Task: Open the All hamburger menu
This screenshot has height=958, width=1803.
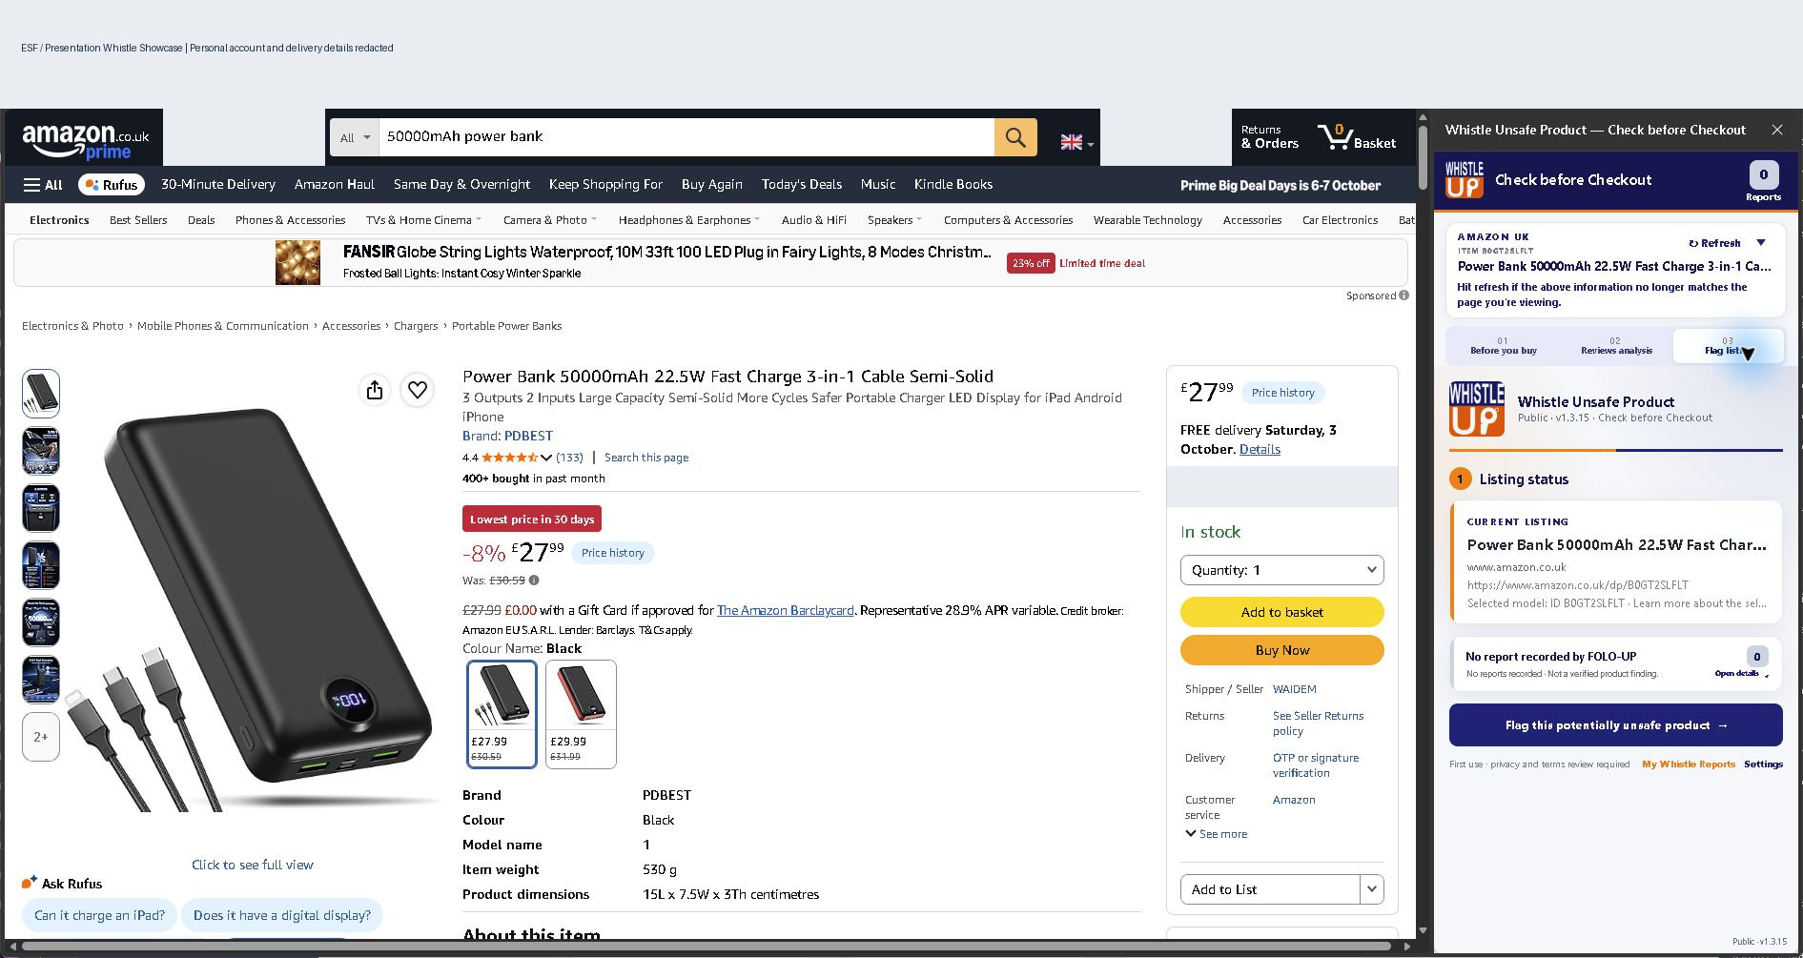Action: (43, 185)
